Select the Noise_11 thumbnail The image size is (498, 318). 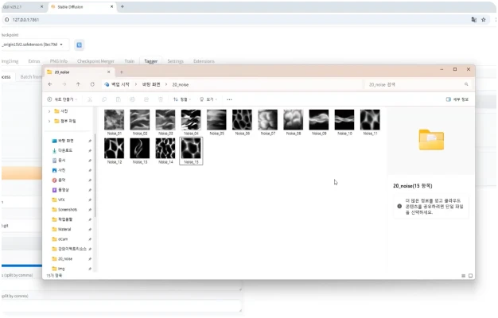point(370,119)
